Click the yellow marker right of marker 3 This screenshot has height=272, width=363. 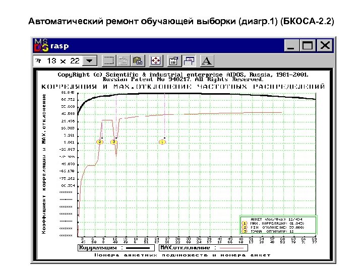162,142
